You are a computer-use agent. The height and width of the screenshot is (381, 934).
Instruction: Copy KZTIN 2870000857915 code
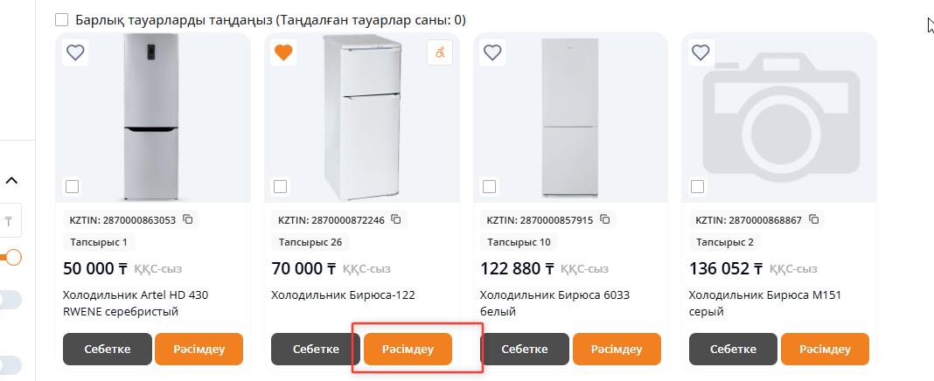(x=604, y=219)
